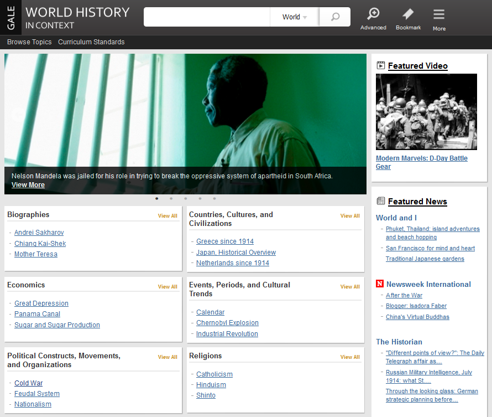Open Advanced search icon
Viewport: 492px width, 417px height.
pos(373,14)
